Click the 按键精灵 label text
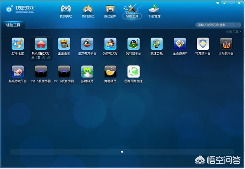 click(87, 81)
